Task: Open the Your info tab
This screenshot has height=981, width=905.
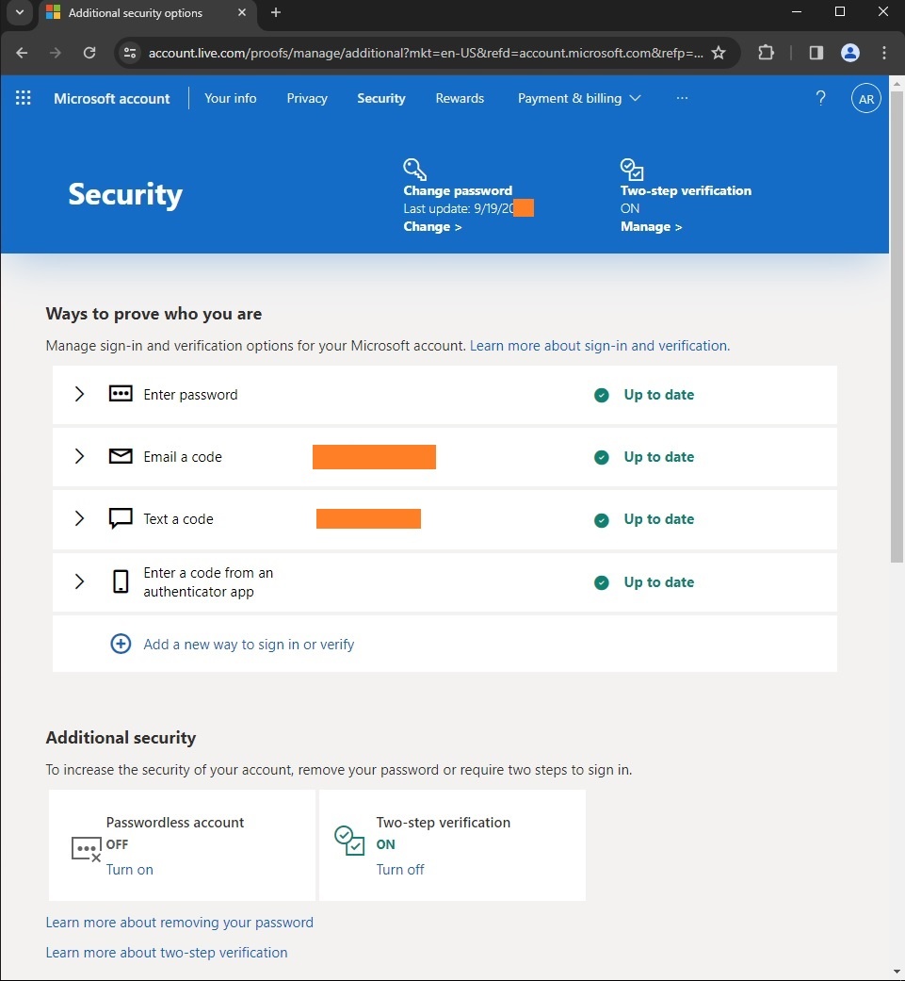Action: 231,98
